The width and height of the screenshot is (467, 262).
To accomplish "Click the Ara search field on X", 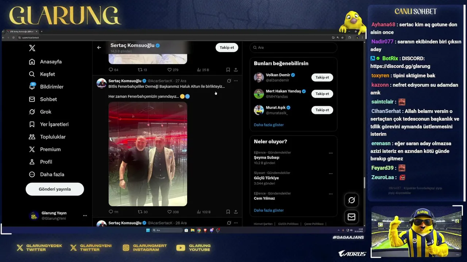I will point(293,47).
